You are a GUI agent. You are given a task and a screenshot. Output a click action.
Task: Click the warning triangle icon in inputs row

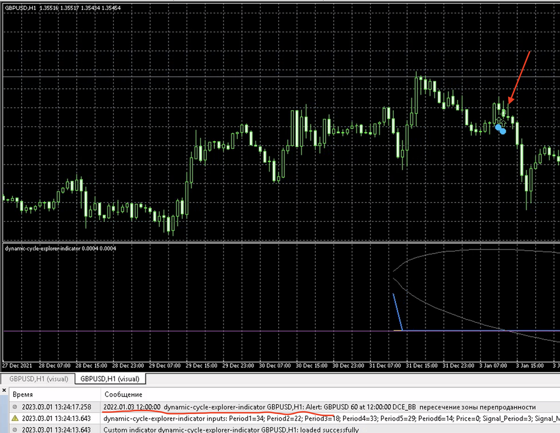click(x=14, y=418)
